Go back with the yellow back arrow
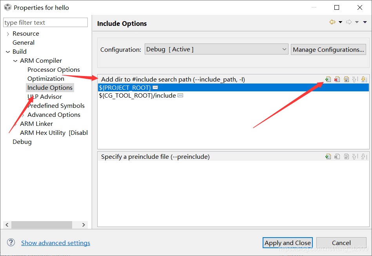 tap(332, 22)
